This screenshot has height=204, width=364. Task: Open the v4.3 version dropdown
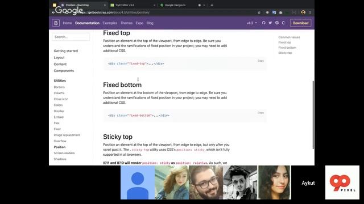tap(251, 23)
